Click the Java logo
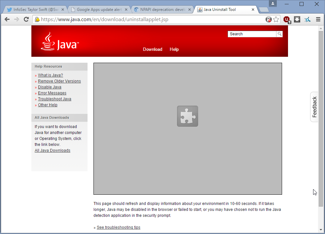 click(60, 41)
